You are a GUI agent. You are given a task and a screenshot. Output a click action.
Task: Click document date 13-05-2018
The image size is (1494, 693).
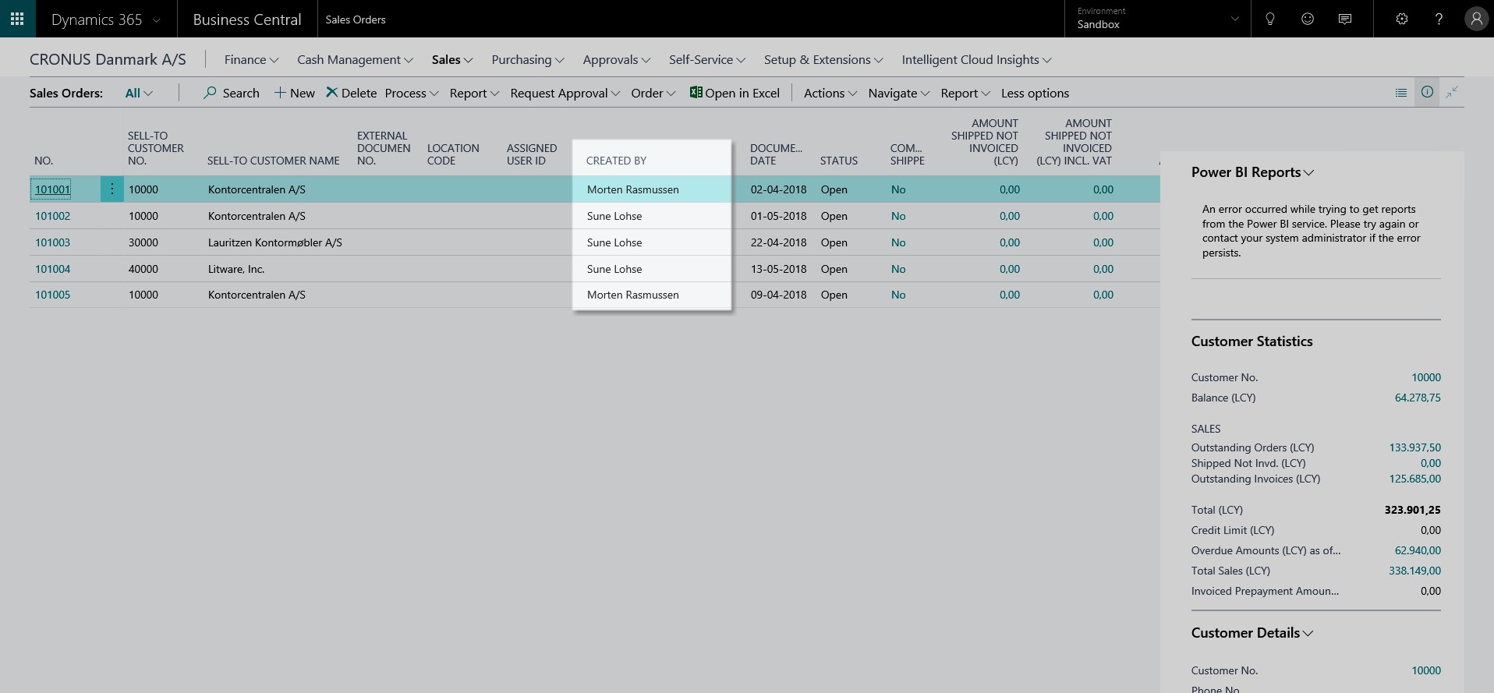tap(778, 269)
